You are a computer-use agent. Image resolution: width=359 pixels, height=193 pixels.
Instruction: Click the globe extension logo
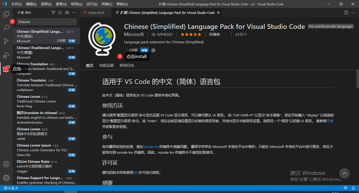(102, 39)
